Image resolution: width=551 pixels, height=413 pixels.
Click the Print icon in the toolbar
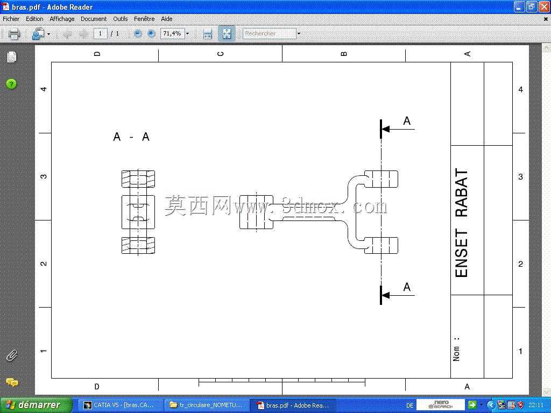14,34
